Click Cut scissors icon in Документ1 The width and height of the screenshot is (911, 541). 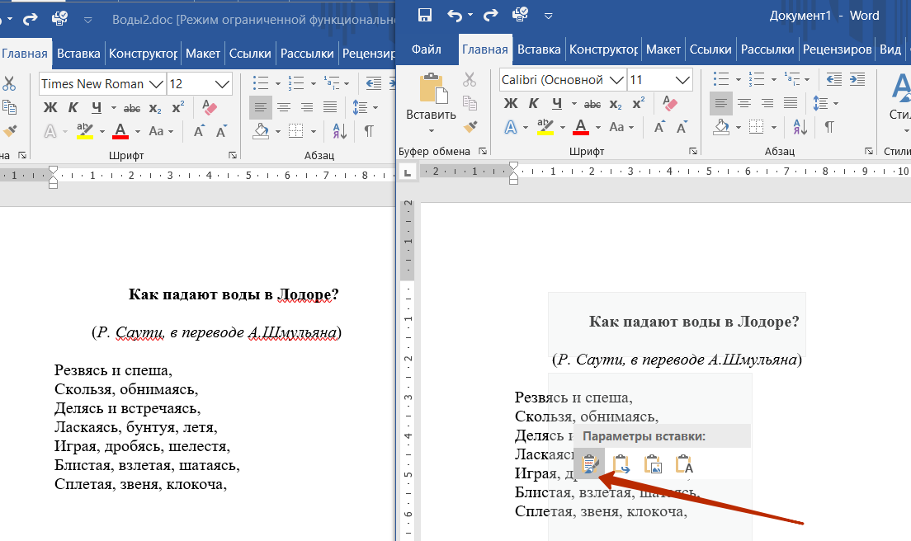click(470, 79)
